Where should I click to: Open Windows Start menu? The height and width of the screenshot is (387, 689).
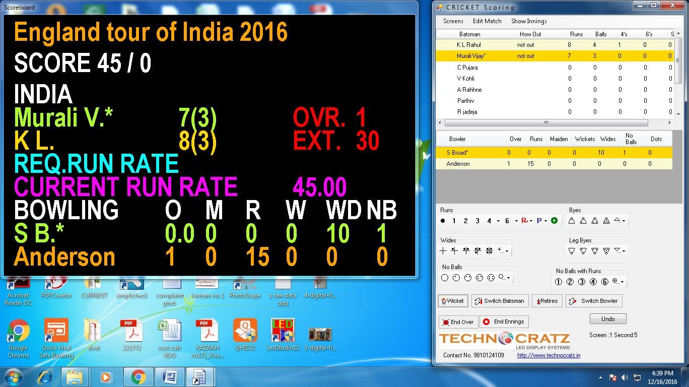pyautogui.click(x=12, y=376)
